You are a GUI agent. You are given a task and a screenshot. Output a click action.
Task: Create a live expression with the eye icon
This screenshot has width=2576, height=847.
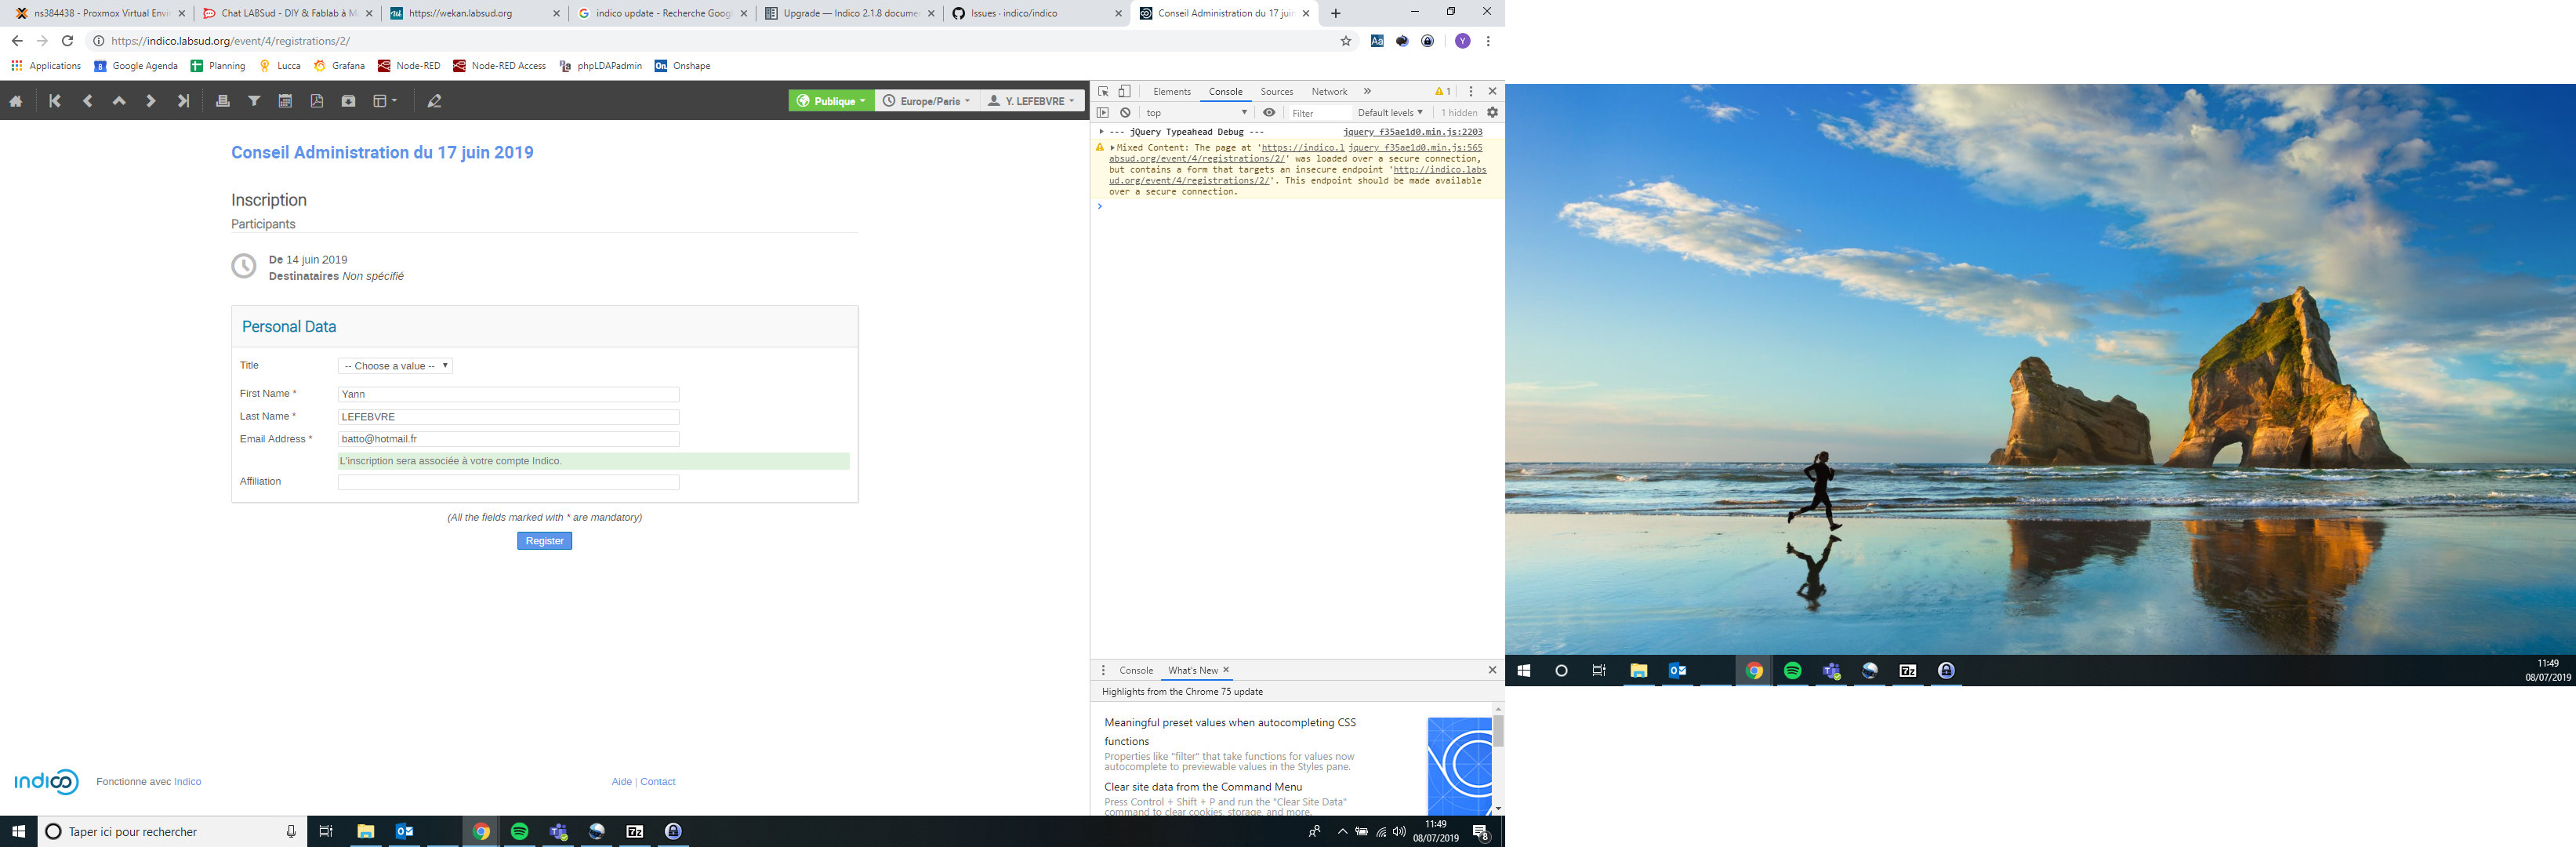(1269, 113)
